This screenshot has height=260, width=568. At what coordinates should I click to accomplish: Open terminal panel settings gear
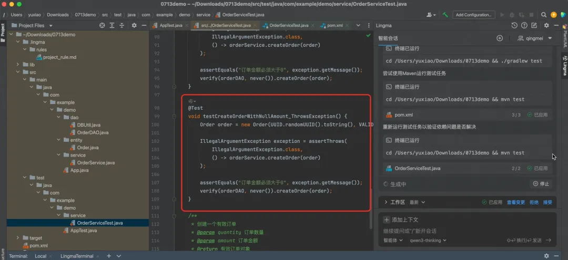tap(546, 256)
